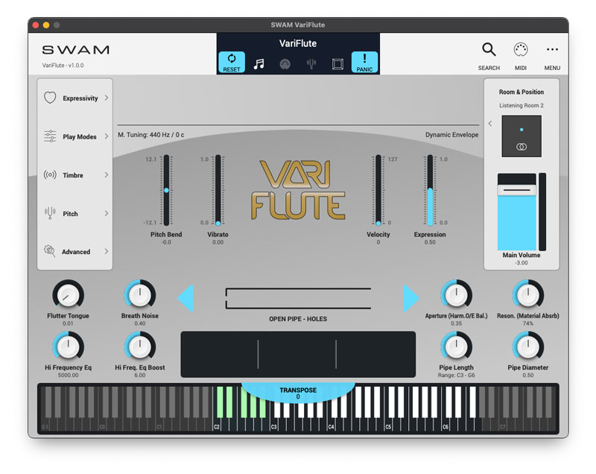Click the Breath Noise knob
The width and height of the screenshot is (596, 474).
(x=140, y=295)
